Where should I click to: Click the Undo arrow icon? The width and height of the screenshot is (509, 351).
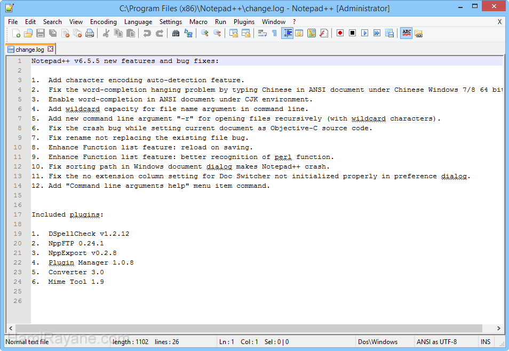click(147, 33)
